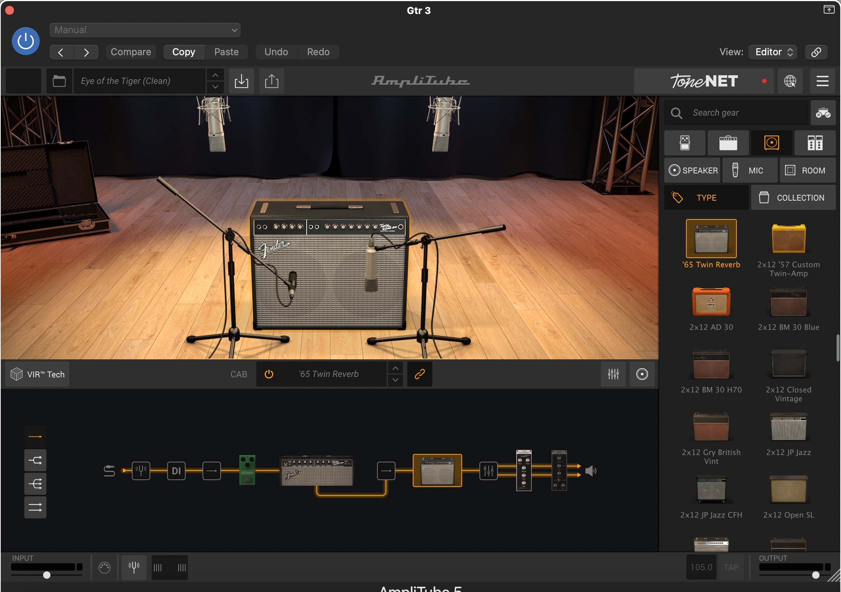Click the DI block in signal chain

(176, 471)
